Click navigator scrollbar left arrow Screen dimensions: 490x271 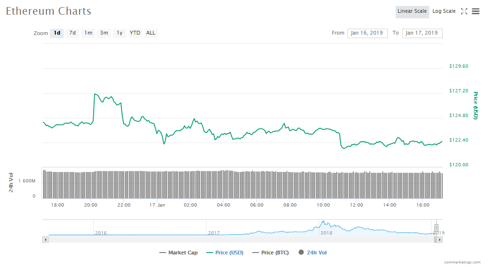click(x=45, y=240)
